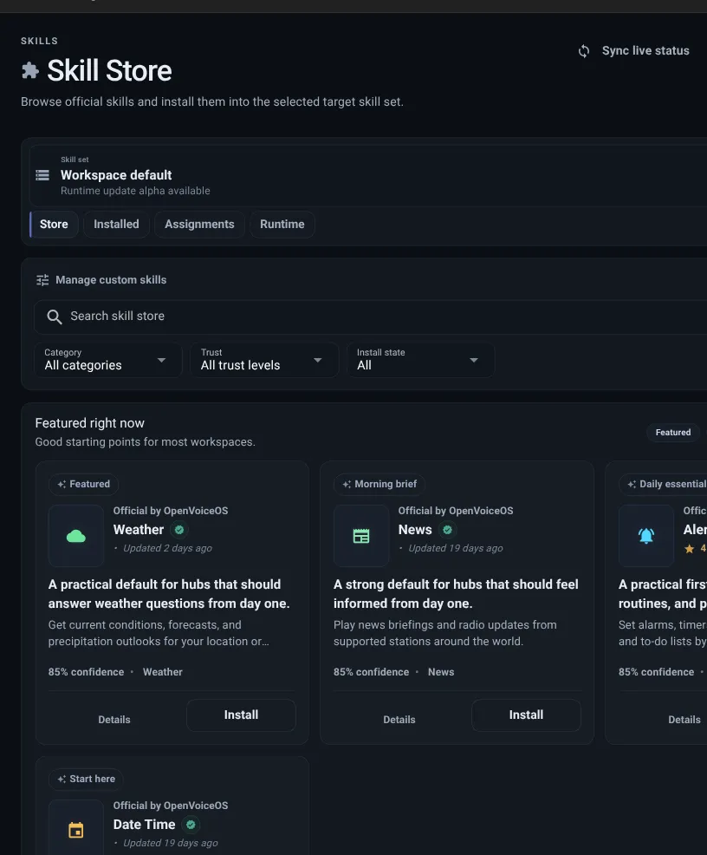
Task: Open Manage custom skills via the sliders icon
Action: point(42,279)
